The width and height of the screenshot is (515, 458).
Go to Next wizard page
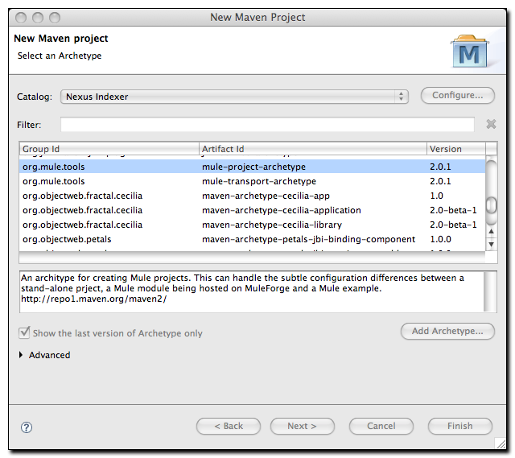[303, 426]
